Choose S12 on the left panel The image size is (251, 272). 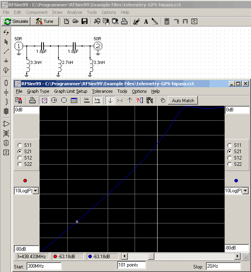(20, 158)
